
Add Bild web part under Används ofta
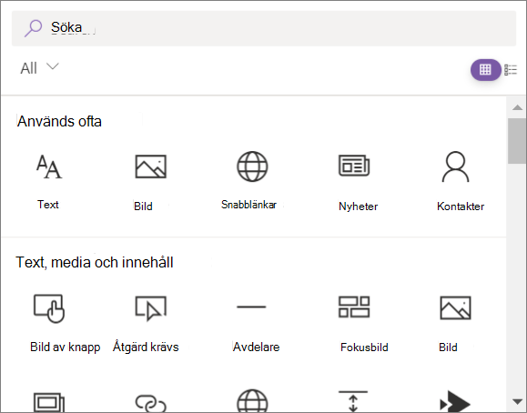tap(150, 166)
